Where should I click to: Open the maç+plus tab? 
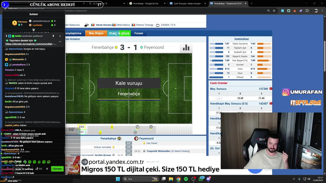pyautogui.click(x=119, y=33)
